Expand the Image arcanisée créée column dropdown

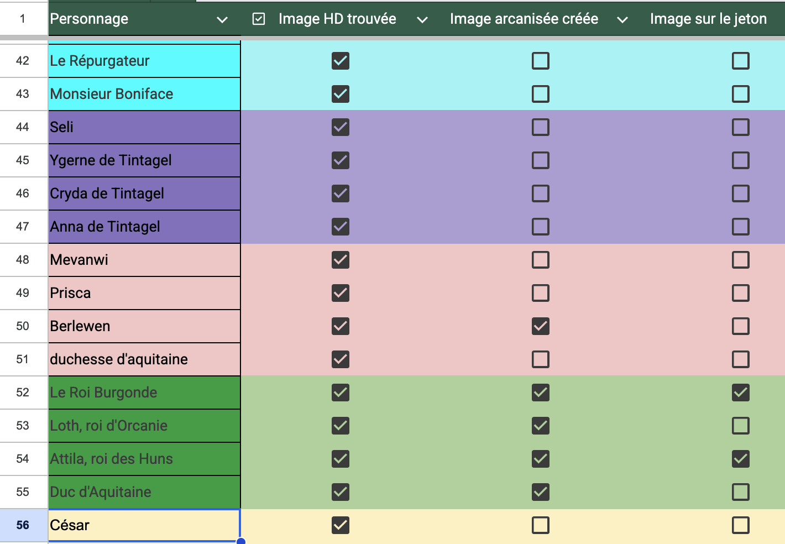point(622,20)
